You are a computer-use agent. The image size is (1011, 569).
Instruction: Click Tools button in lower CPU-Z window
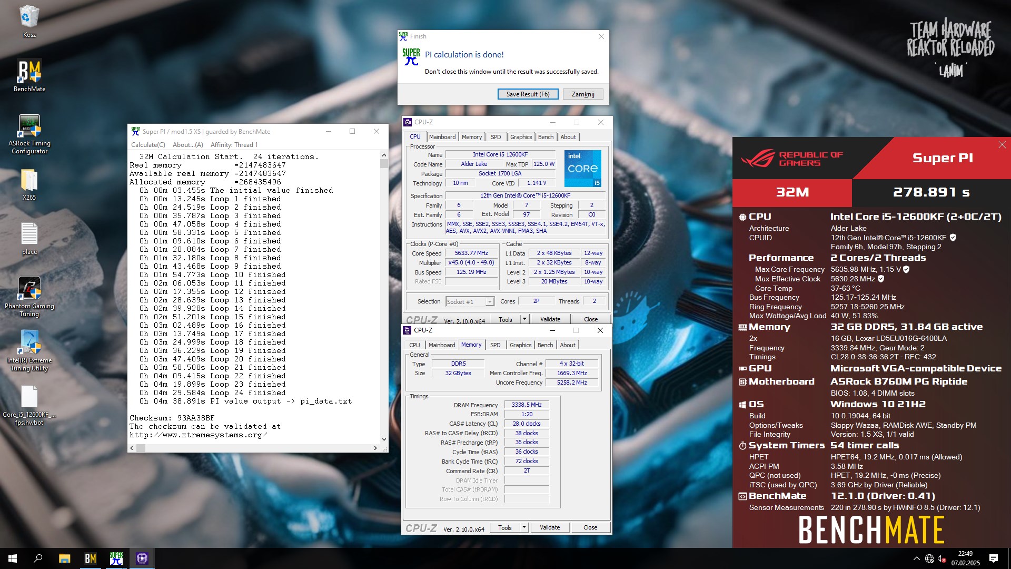(x=505, y=527)
